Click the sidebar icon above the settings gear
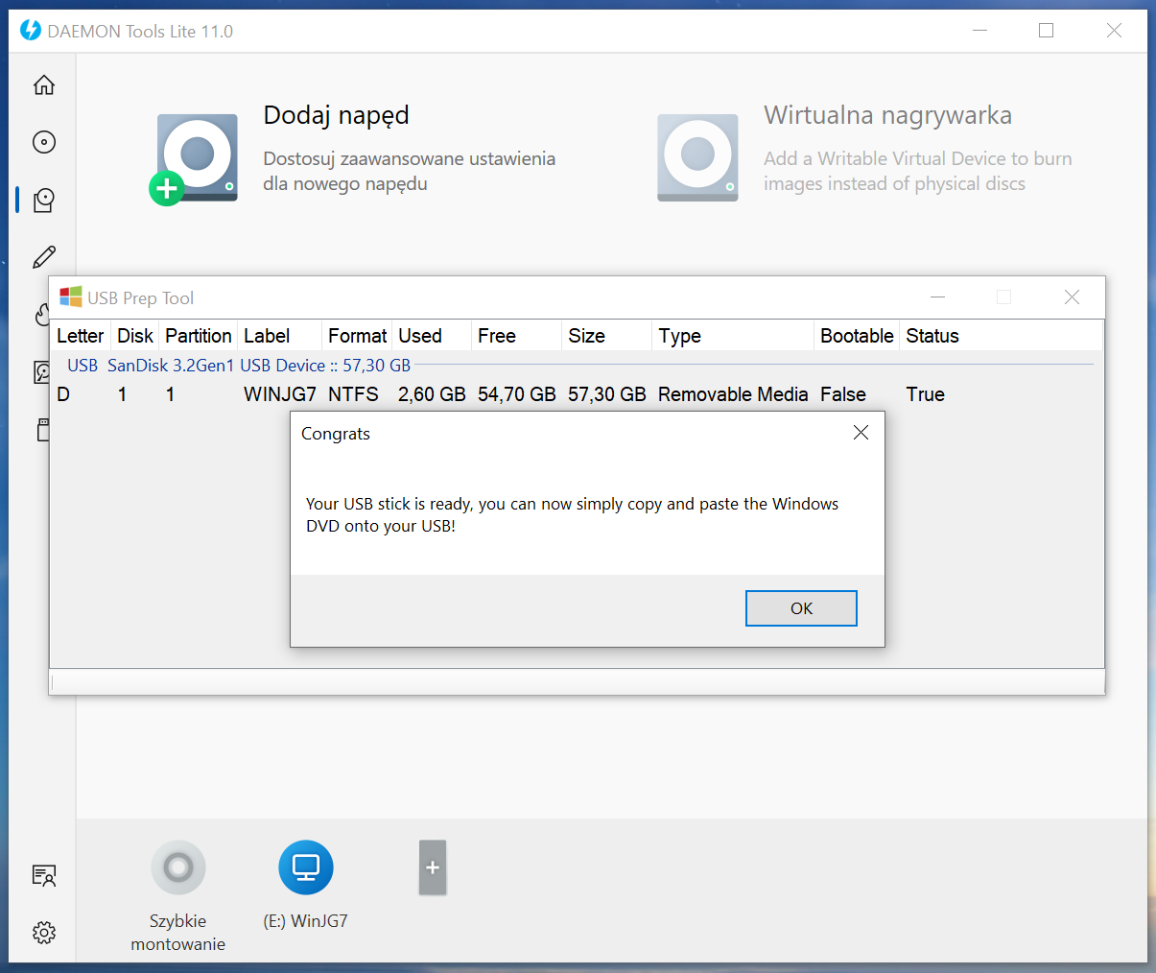The image size is (1156, 973). click(x=44, y=875)
